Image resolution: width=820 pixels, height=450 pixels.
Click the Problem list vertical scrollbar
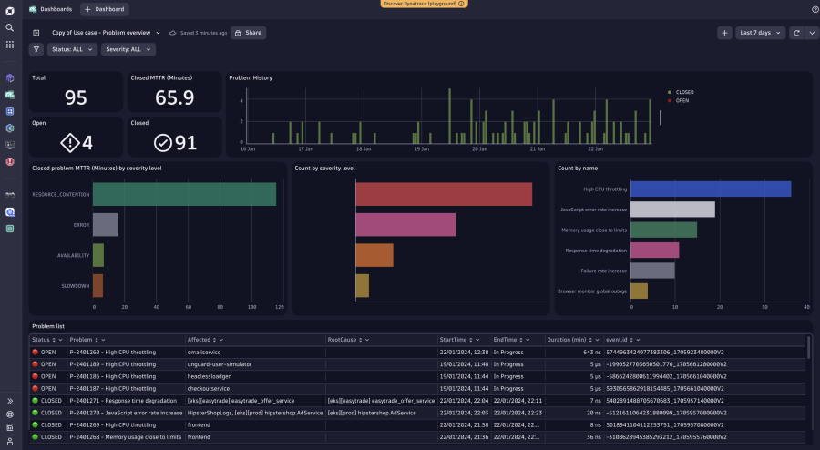(809, 348)
